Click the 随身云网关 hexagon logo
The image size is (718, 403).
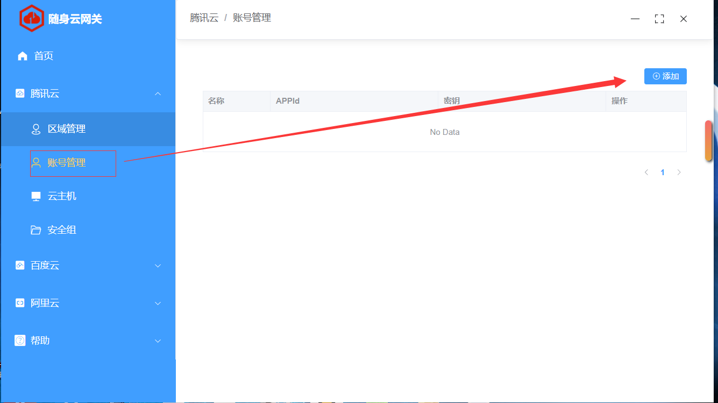pyautogui.click(x=31, y=18)
